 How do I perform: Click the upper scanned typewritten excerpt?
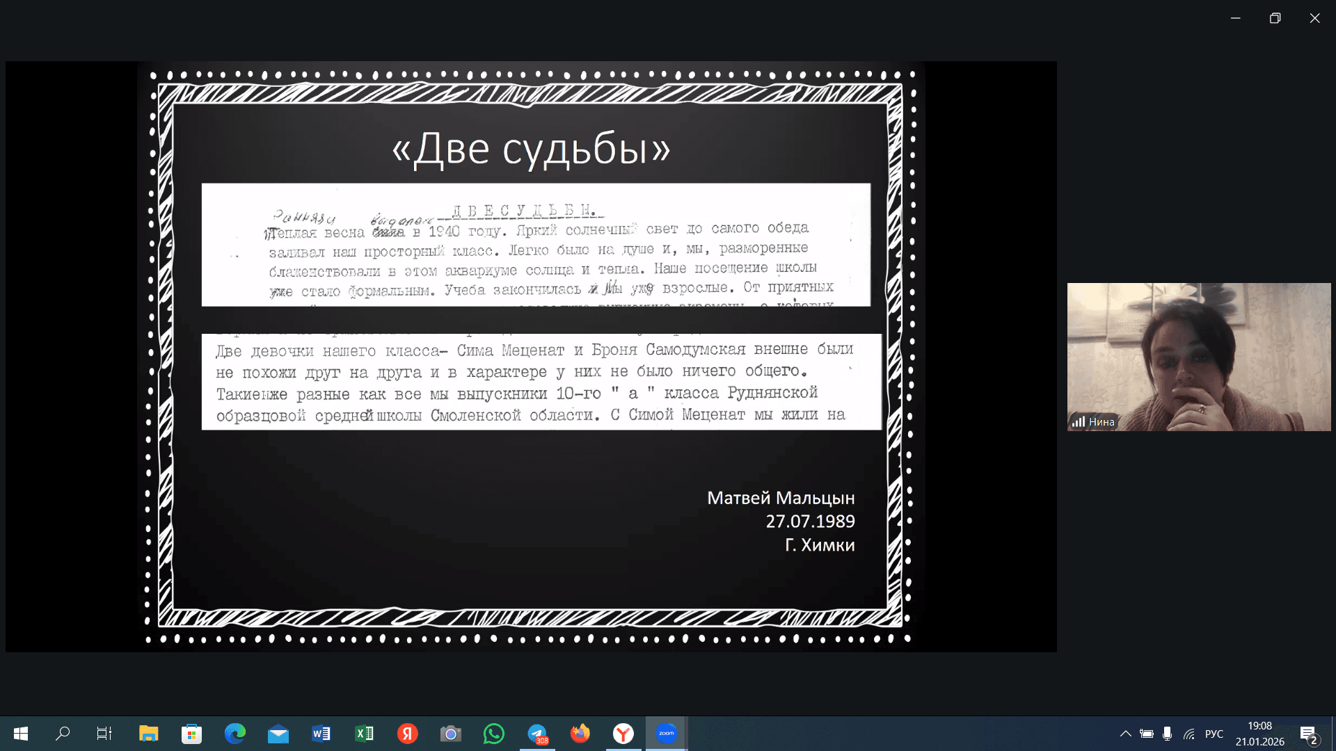click(536, 245)
